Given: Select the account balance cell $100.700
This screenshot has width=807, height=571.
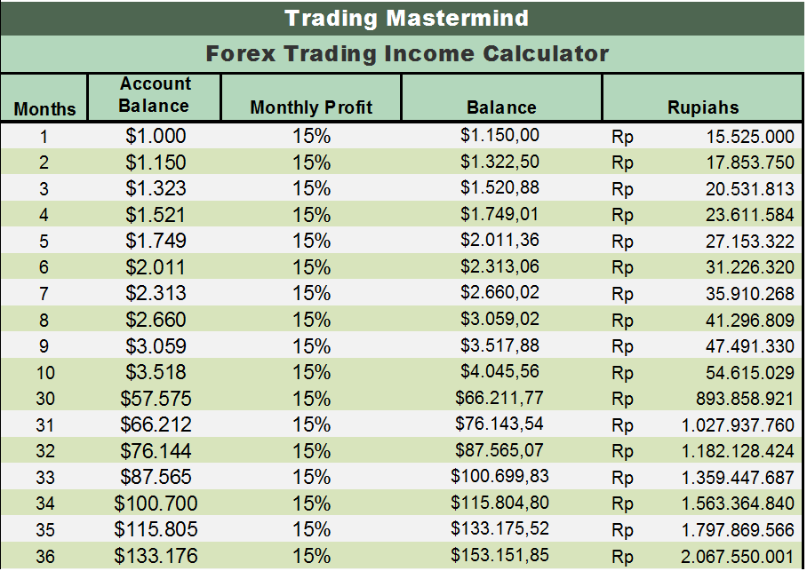Looking at the screenshot, I should 156,504.
